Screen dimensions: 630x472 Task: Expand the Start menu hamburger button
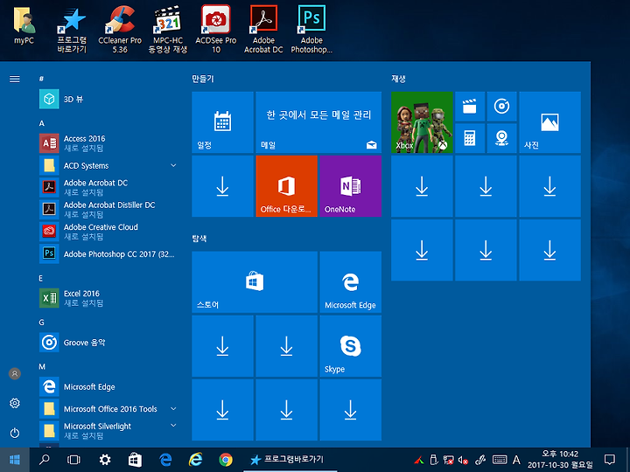point(15,79)
